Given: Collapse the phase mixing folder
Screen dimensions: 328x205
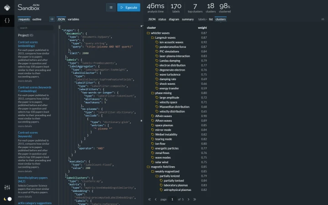Looking at the screenshot, I should tap(153, 93).
